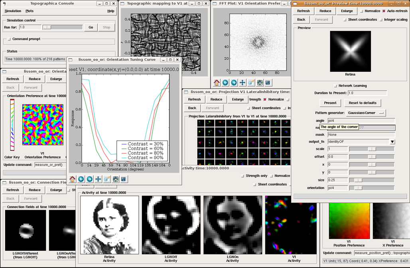Open window menu icon of FFT Plot window
Viewport: 410px width, 268px height.
click(215, 4)
